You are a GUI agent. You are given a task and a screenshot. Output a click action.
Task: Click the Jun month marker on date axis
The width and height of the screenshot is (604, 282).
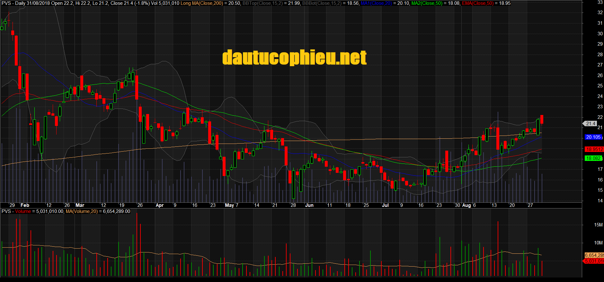(309, 205)
